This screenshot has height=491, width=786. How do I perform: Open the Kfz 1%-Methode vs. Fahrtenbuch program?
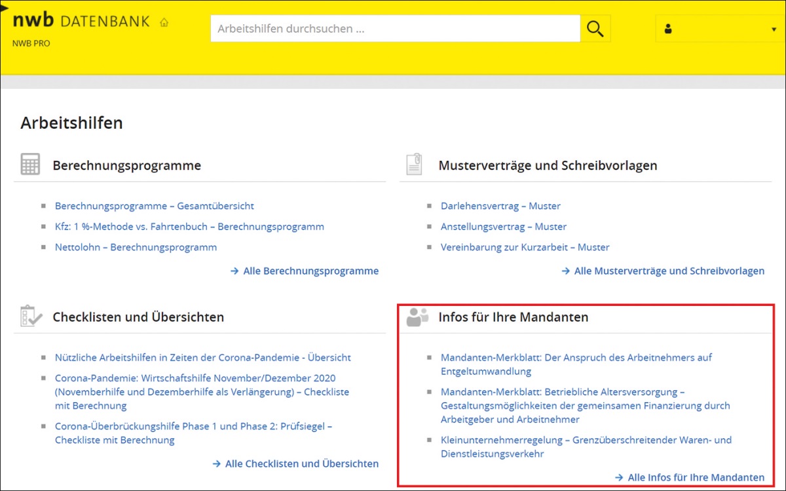pos(189,227)
